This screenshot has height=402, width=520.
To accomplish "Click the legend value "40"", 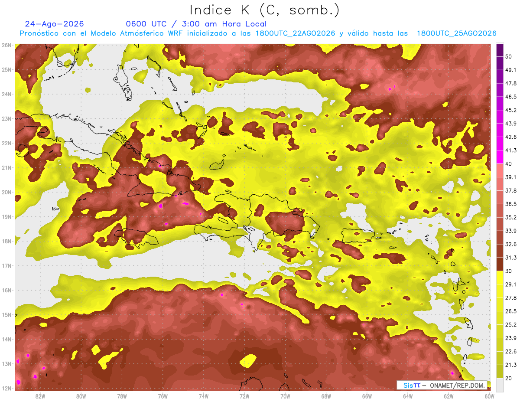I will [x=509, y=164].
